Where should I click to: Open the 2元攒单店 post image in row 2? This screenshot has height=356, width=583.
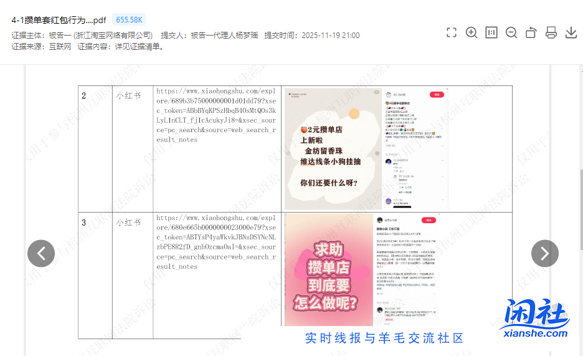click(x=333, y=149)
